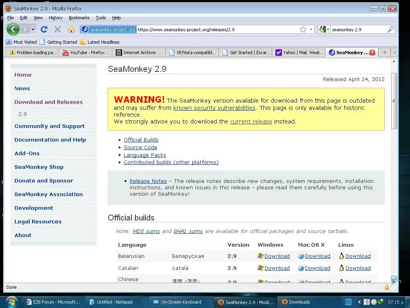Switch to EZB Forum taskbar button

click(x=54, y=302)
